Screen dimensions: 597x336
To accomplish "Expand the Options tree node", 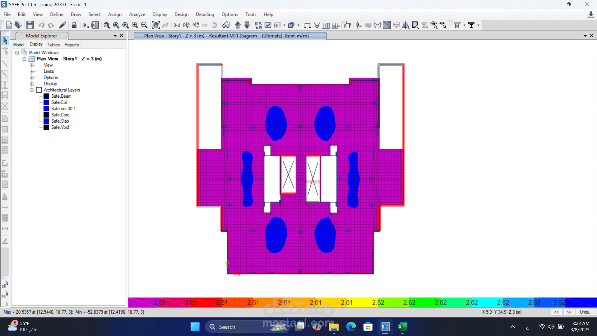I will pos(31,78).
